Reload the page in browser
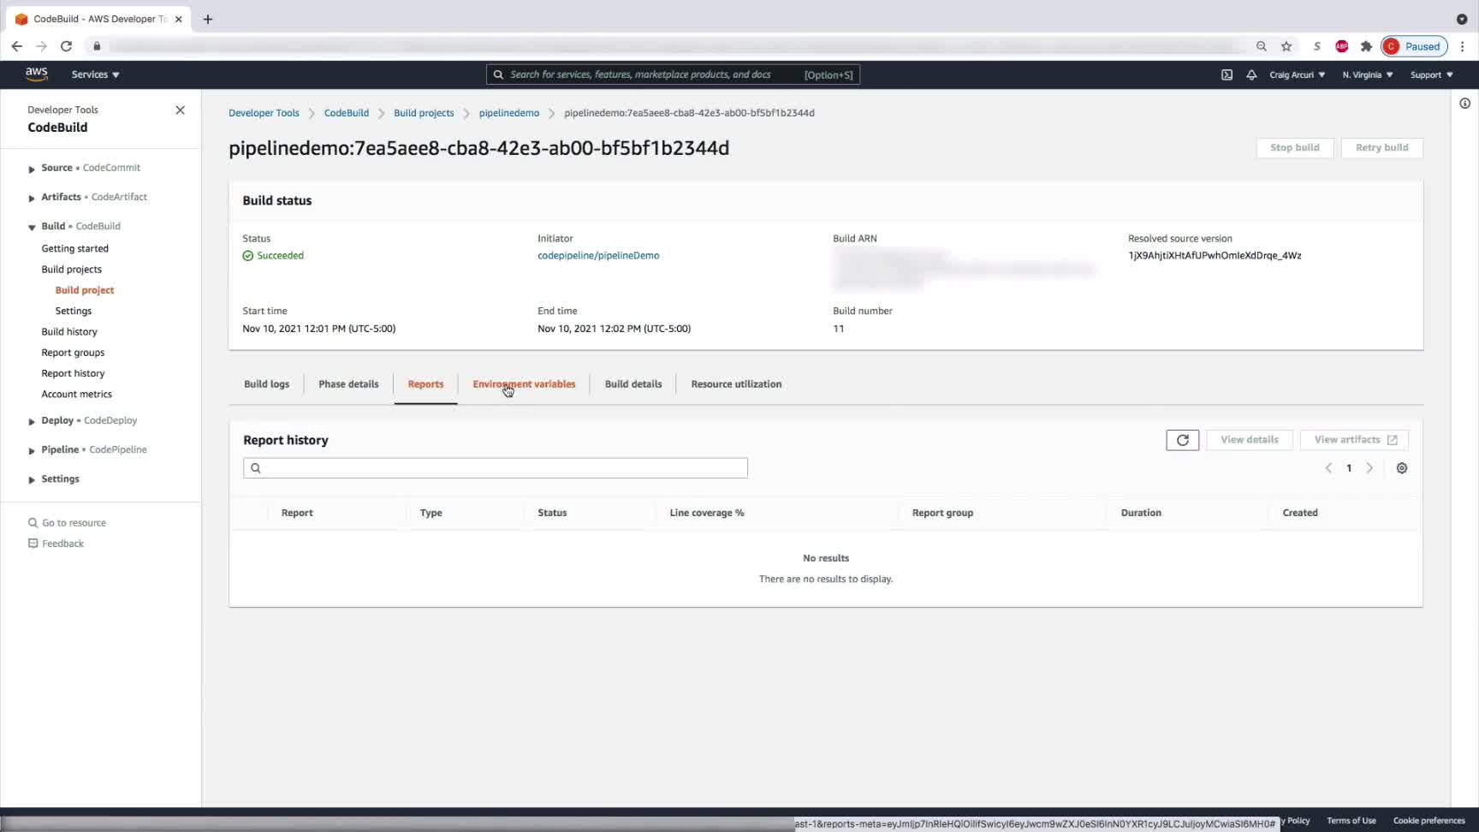 pyautogui.click(x=66, y=46)
